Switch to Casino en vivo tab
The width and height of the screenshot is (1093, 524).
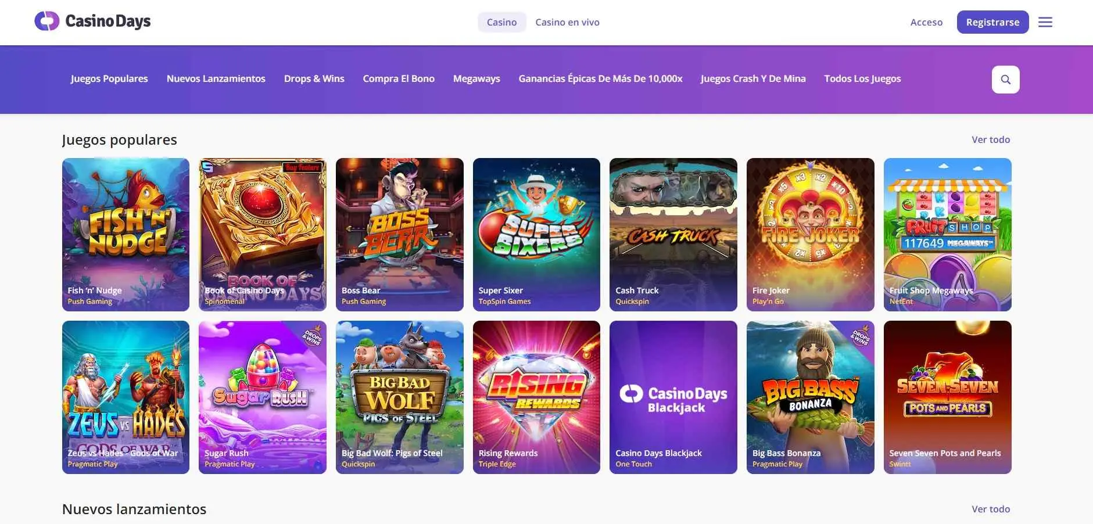[x=567, y=22]
